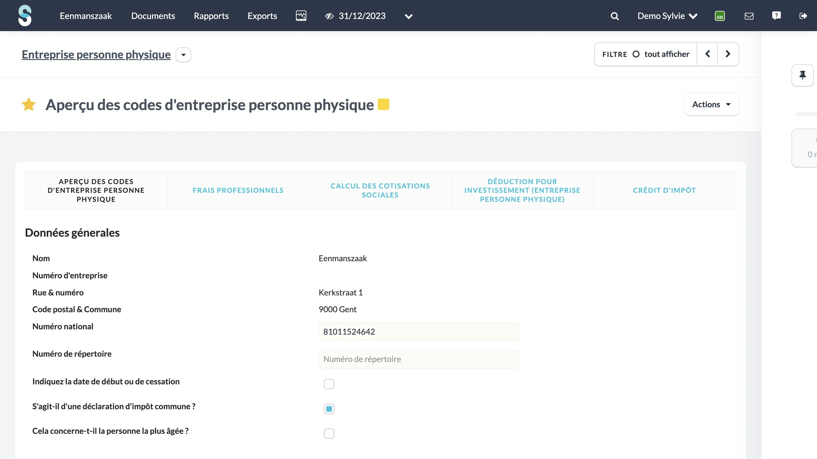Open the mail envelope icon
Screen dimensions: 817x459
pyautogui.click(x=749, y=16)
